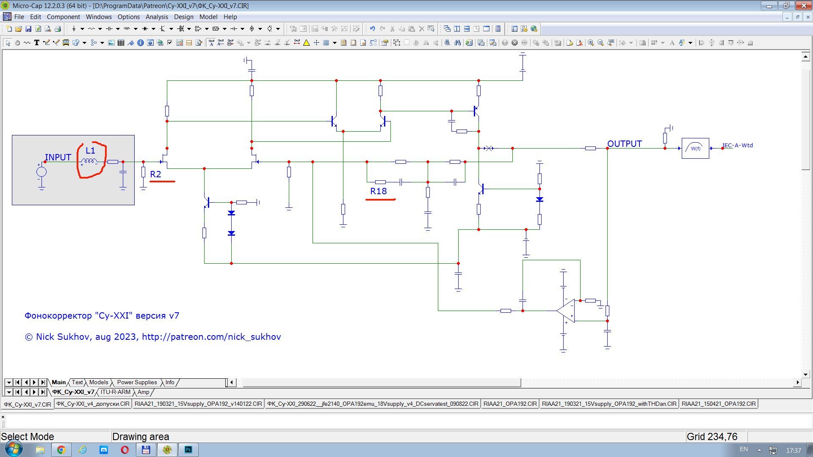Click the Zoom Out magnifier icon
The height and width of the screenshot is (457, 813).
point(600,43)
